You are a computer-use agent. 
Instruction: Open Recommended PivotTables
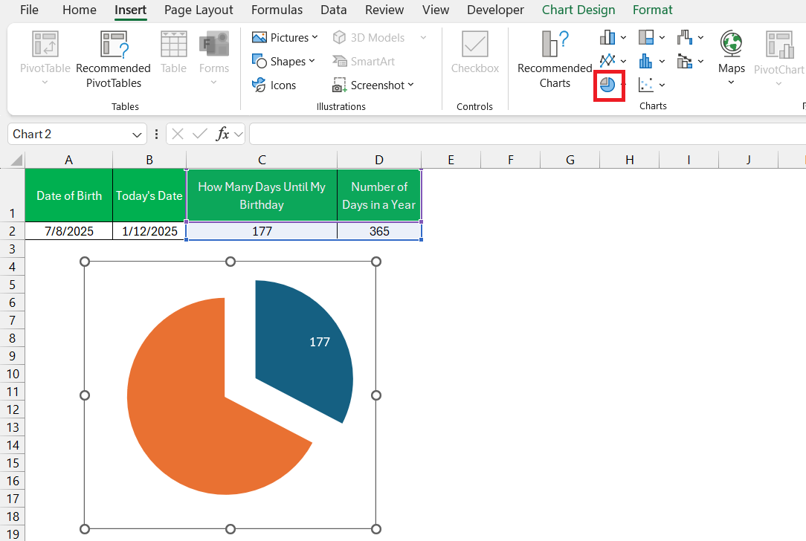click(113, 59)
